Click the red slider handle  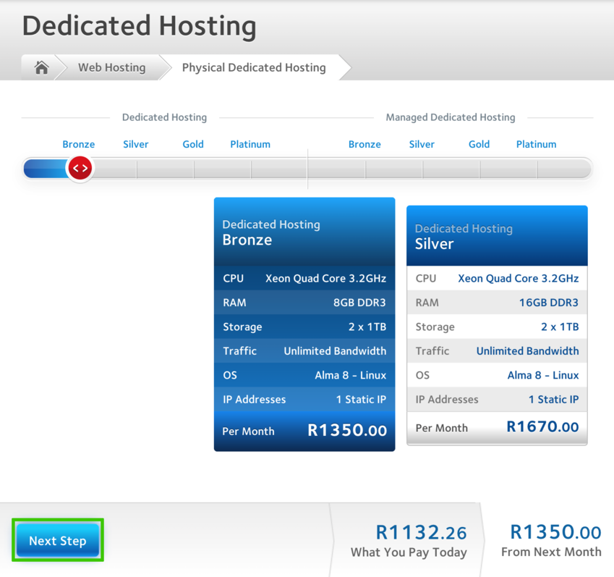point(80,169)
